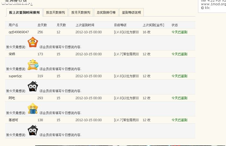Click the 用户名 column header
The width and height of the screenshot is (226, 146).
click(13, 25)
